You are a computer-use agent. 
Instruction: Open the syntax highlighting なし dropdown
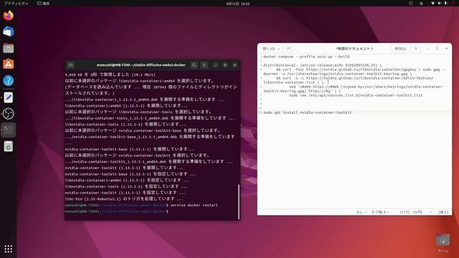point(361,212)
